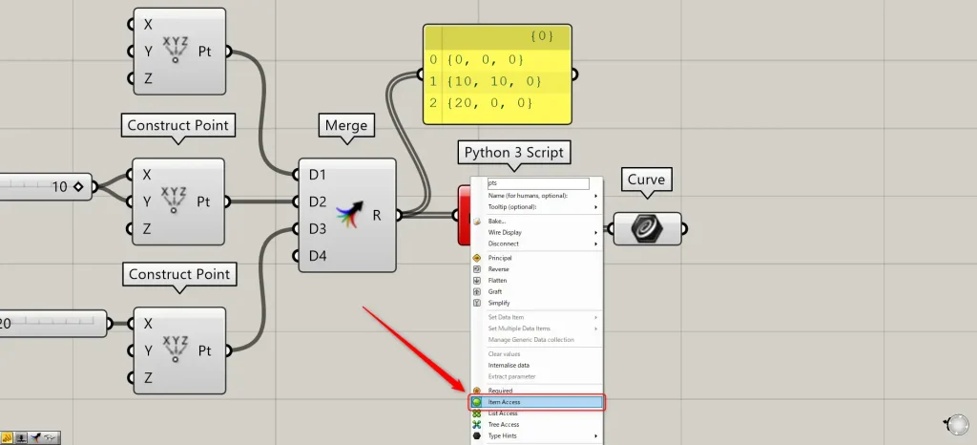Click the yellow RSS icon in bottom-left bar
This screenshot has height=445, width=977.
pyautogui.click(x=8, y=437)
